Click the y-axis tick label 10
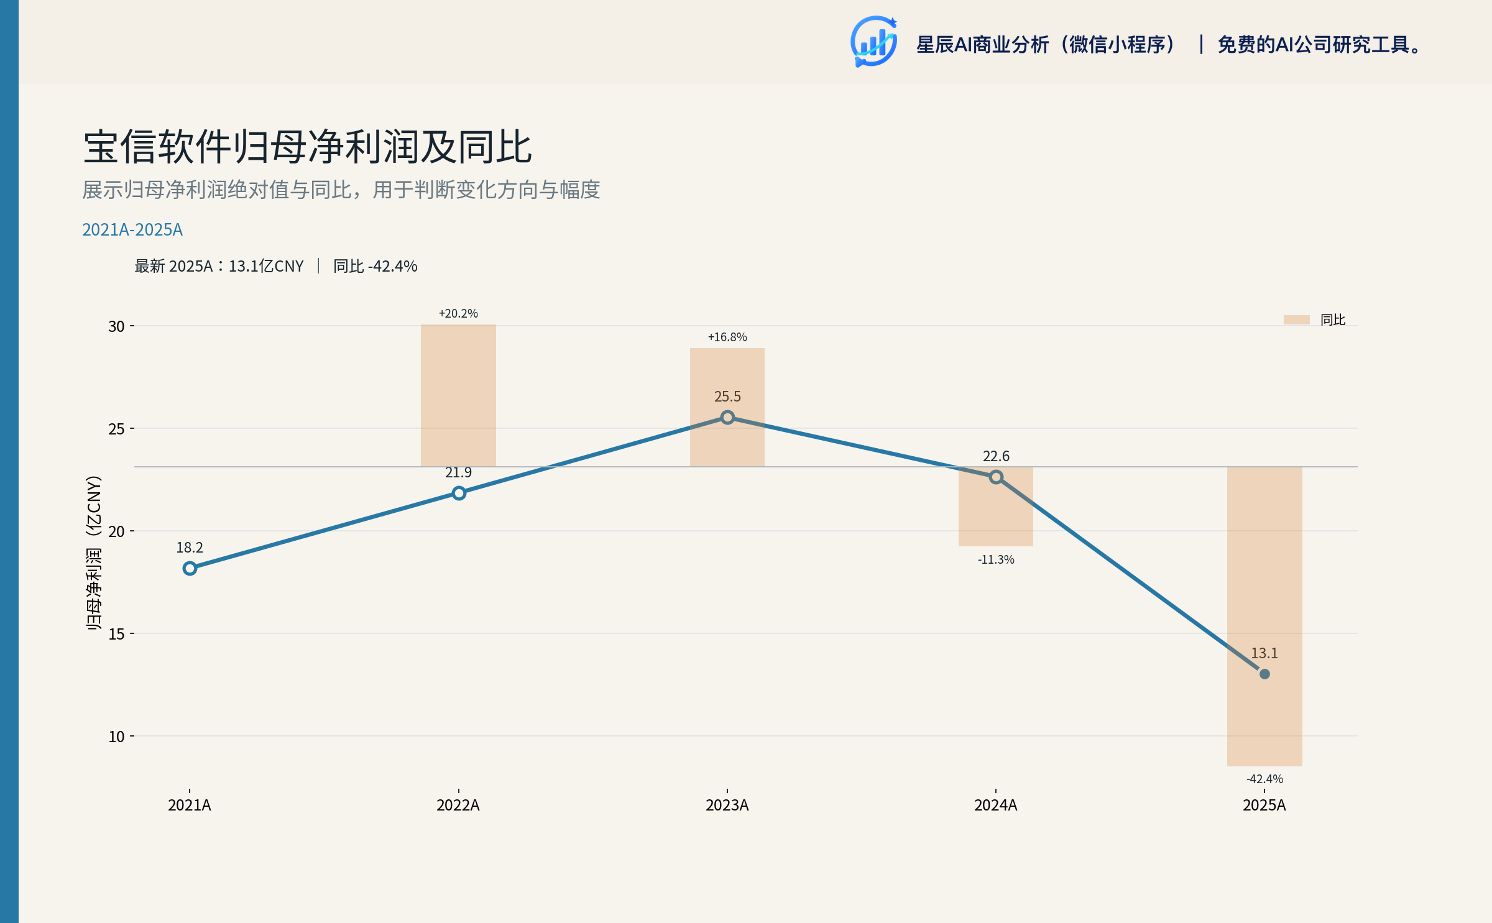Viewport: 1492px width, 923px height. [x=117, y=737]
